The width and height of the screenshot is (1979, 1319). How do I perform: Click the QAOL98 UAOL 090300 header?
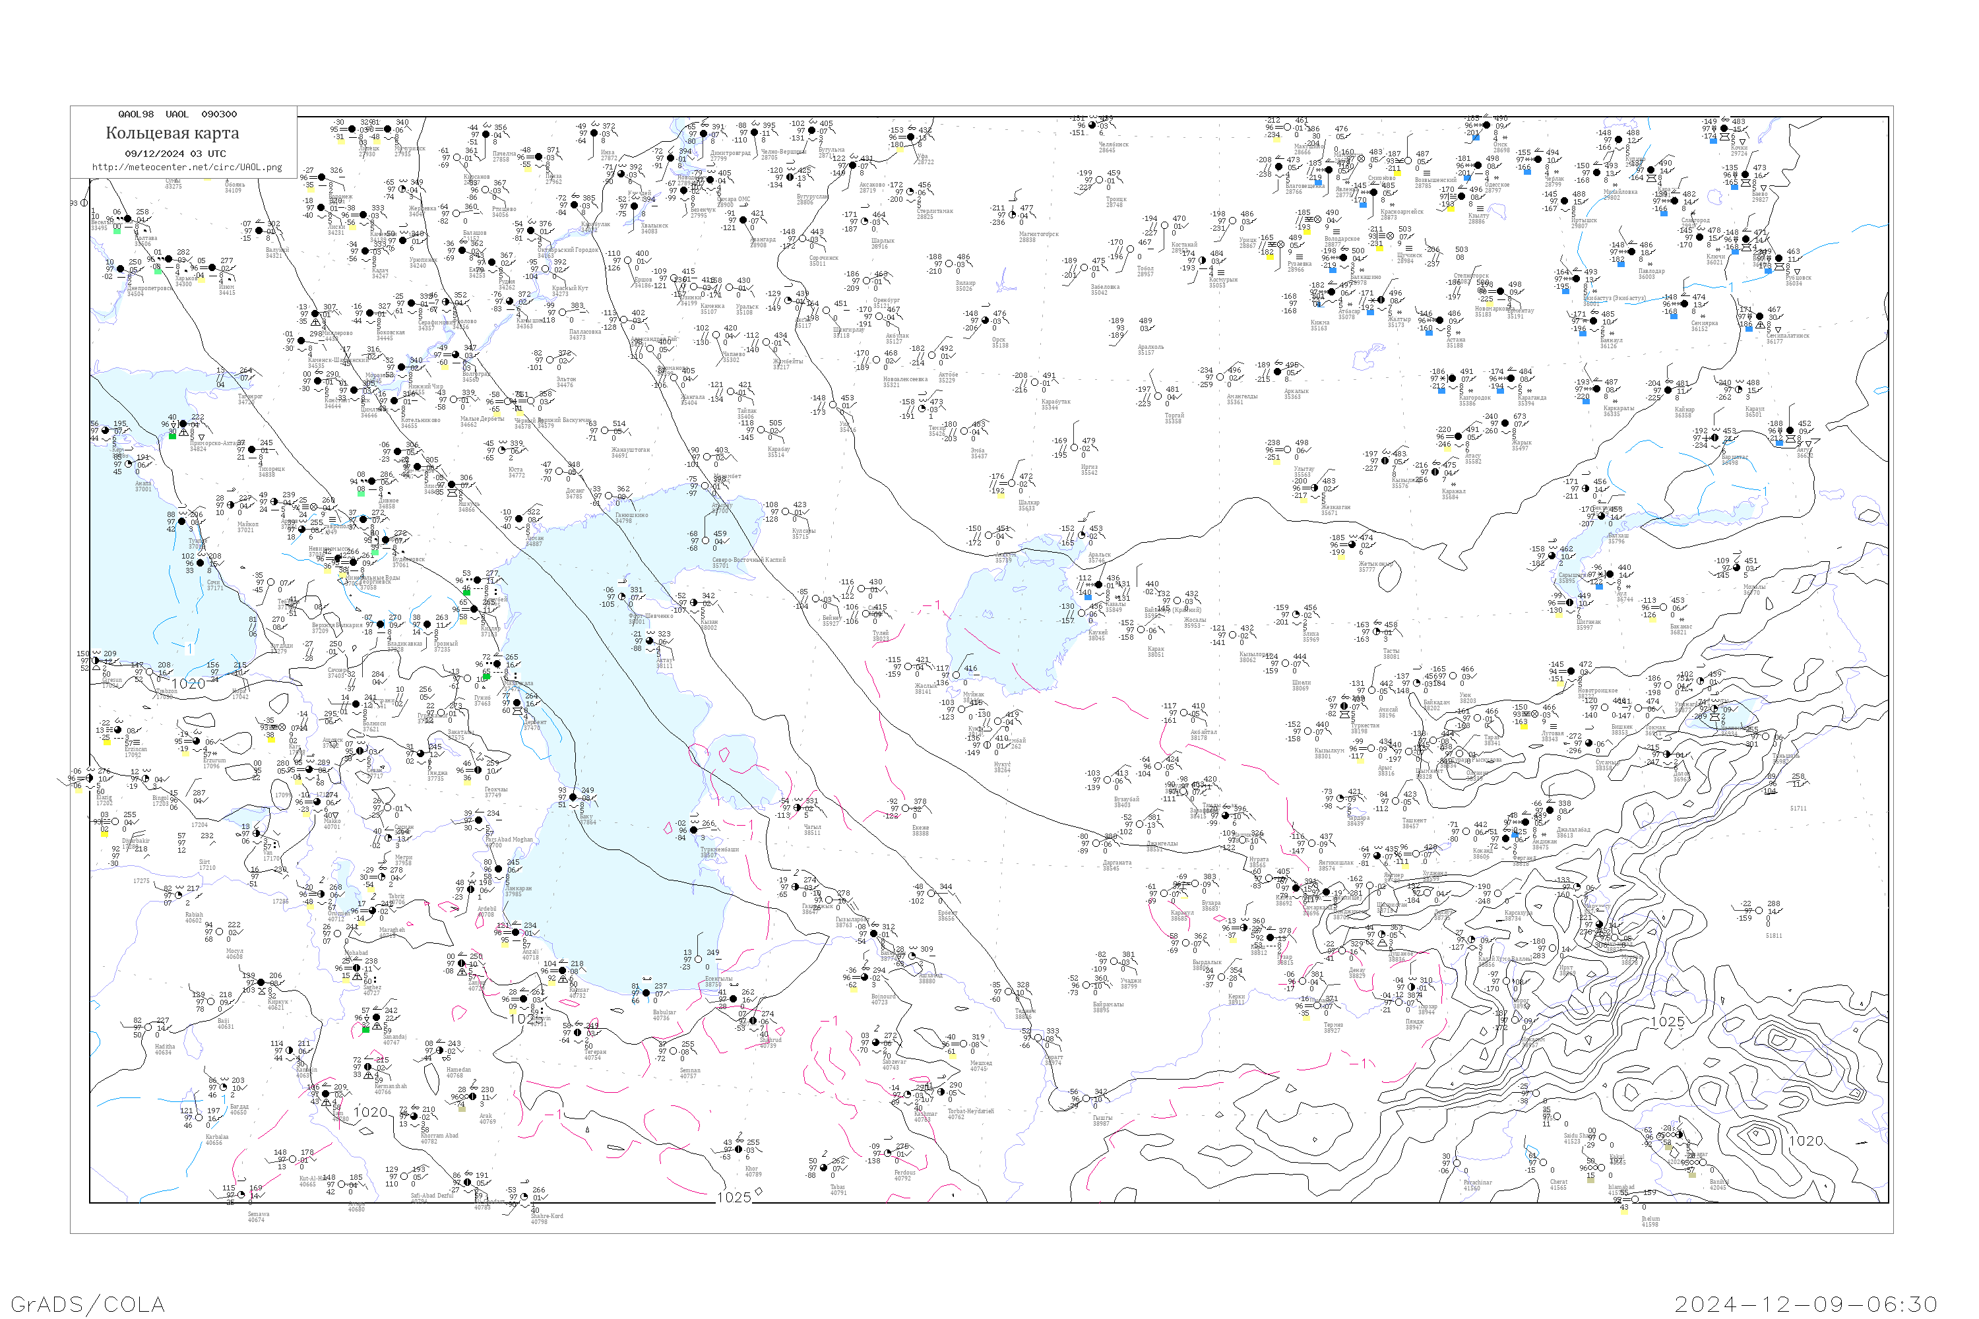[x=177, y=114]
